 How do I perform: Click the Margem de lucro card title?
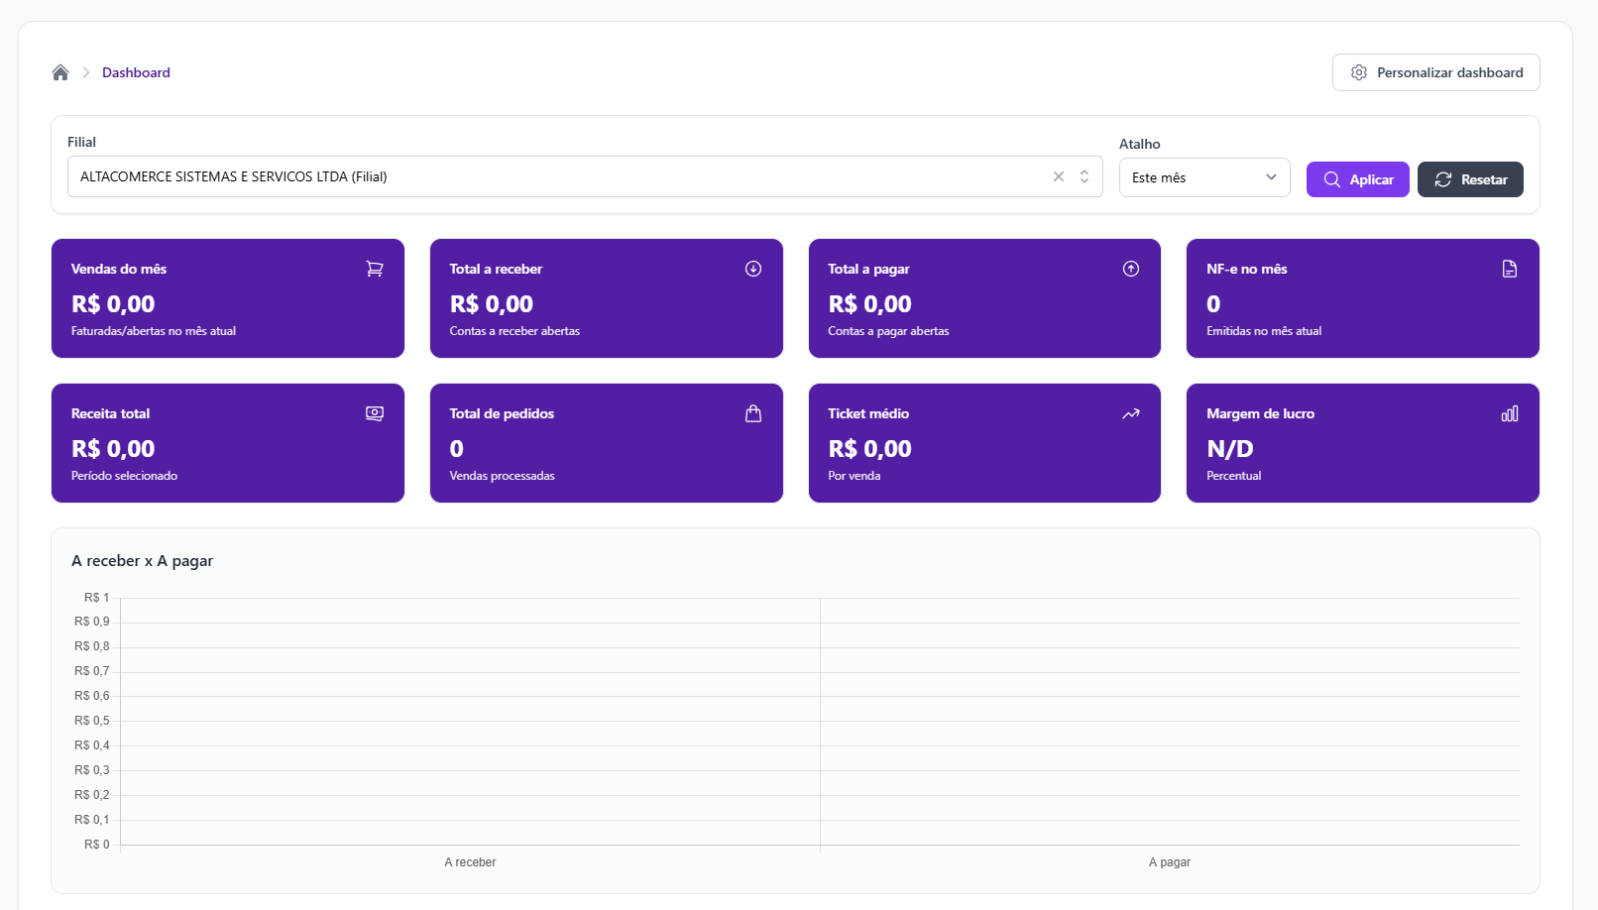[x=1260, y=413]
